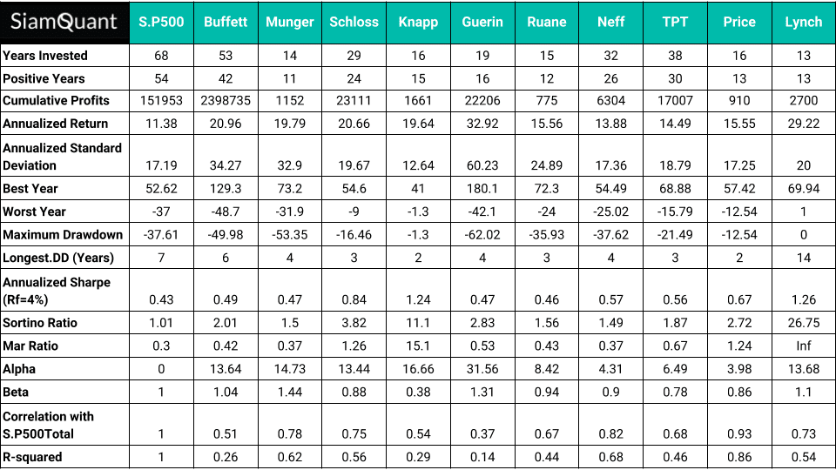Select the Years Invested row label

(45, 56)
